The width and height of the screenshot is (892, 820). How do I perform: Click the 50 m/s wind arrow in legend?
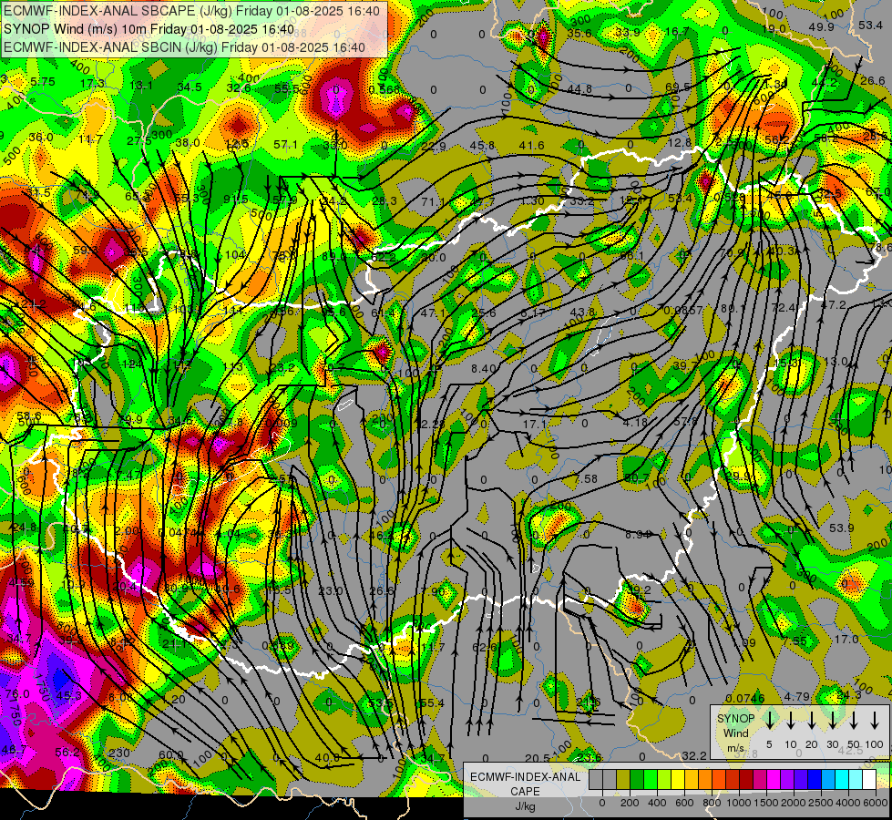point(854,720)
